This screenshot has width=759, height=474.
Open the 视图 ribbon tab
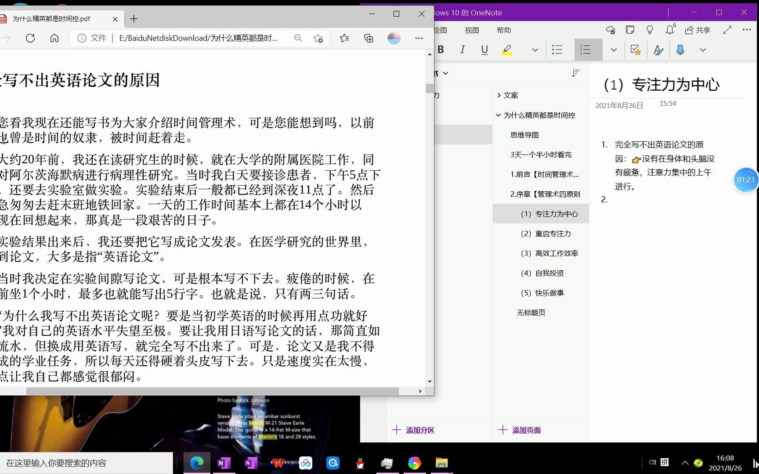[472, 30]
